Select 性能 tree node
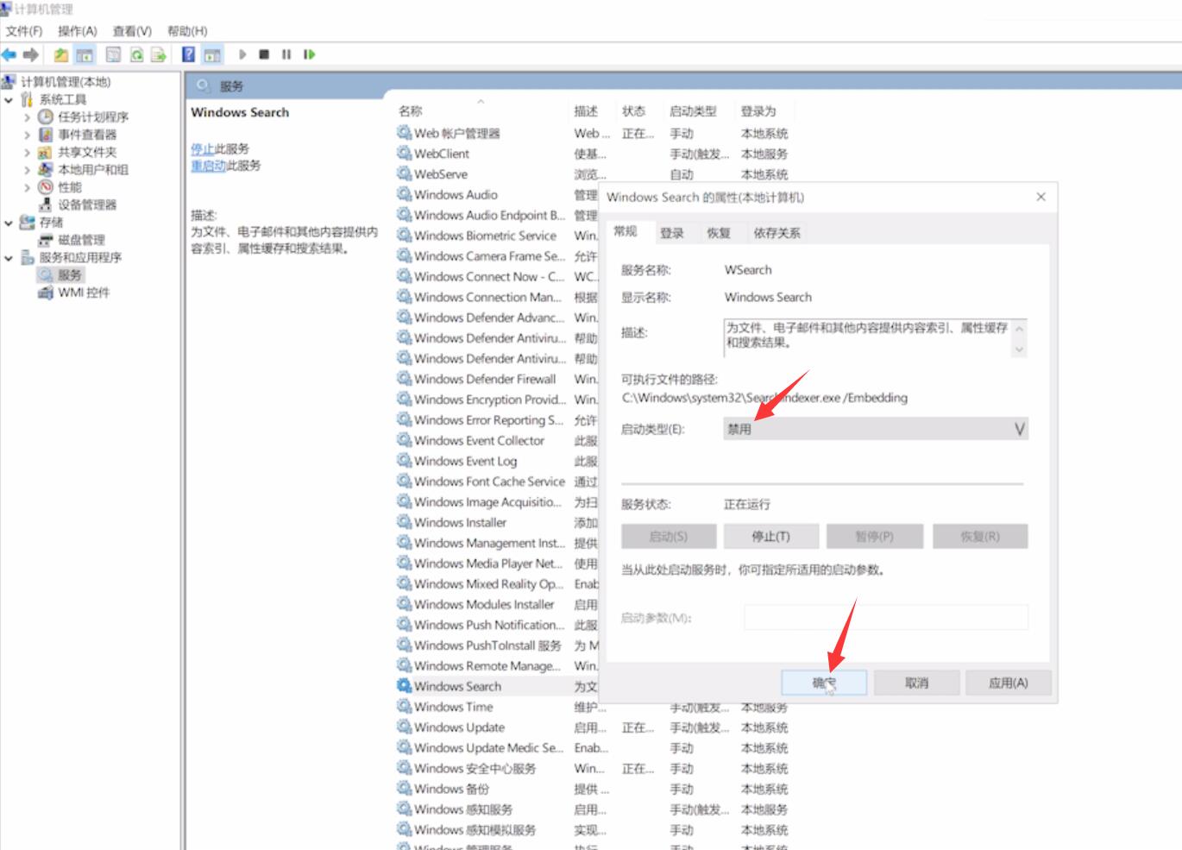 point(70,186)
